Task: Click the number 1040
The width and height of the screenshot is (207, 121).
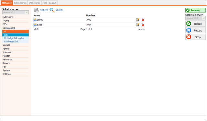Action: [x=89, y=20]
